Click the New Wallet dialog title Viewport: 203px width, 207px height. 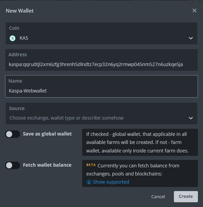point(20,11)
